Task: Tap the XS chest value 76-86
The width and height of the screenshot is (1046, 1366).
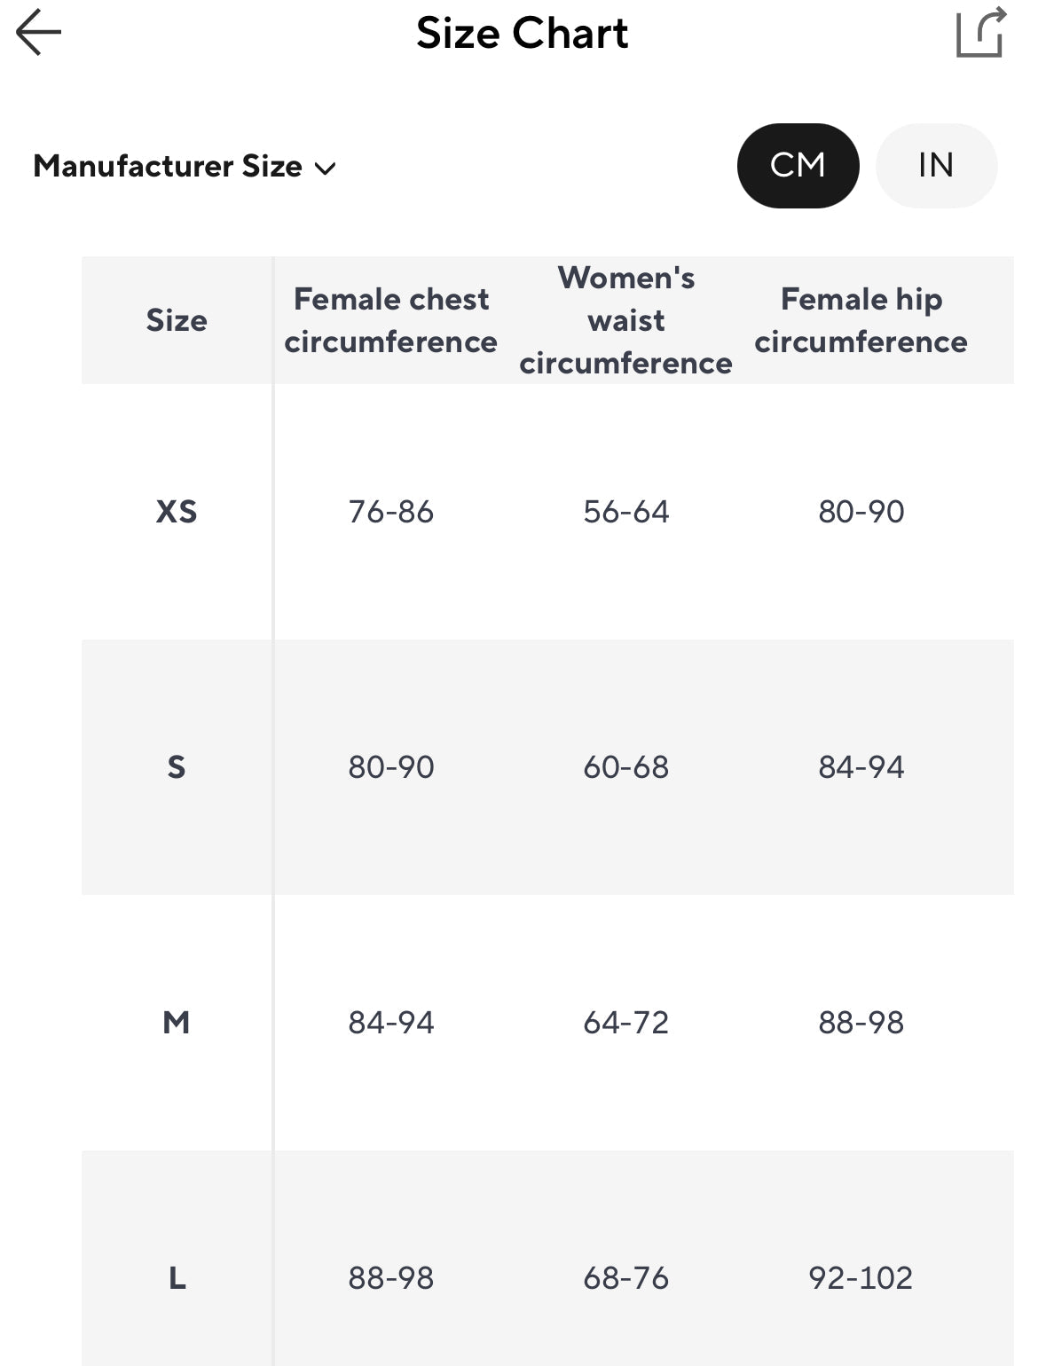Action: (x=390, y=512)
